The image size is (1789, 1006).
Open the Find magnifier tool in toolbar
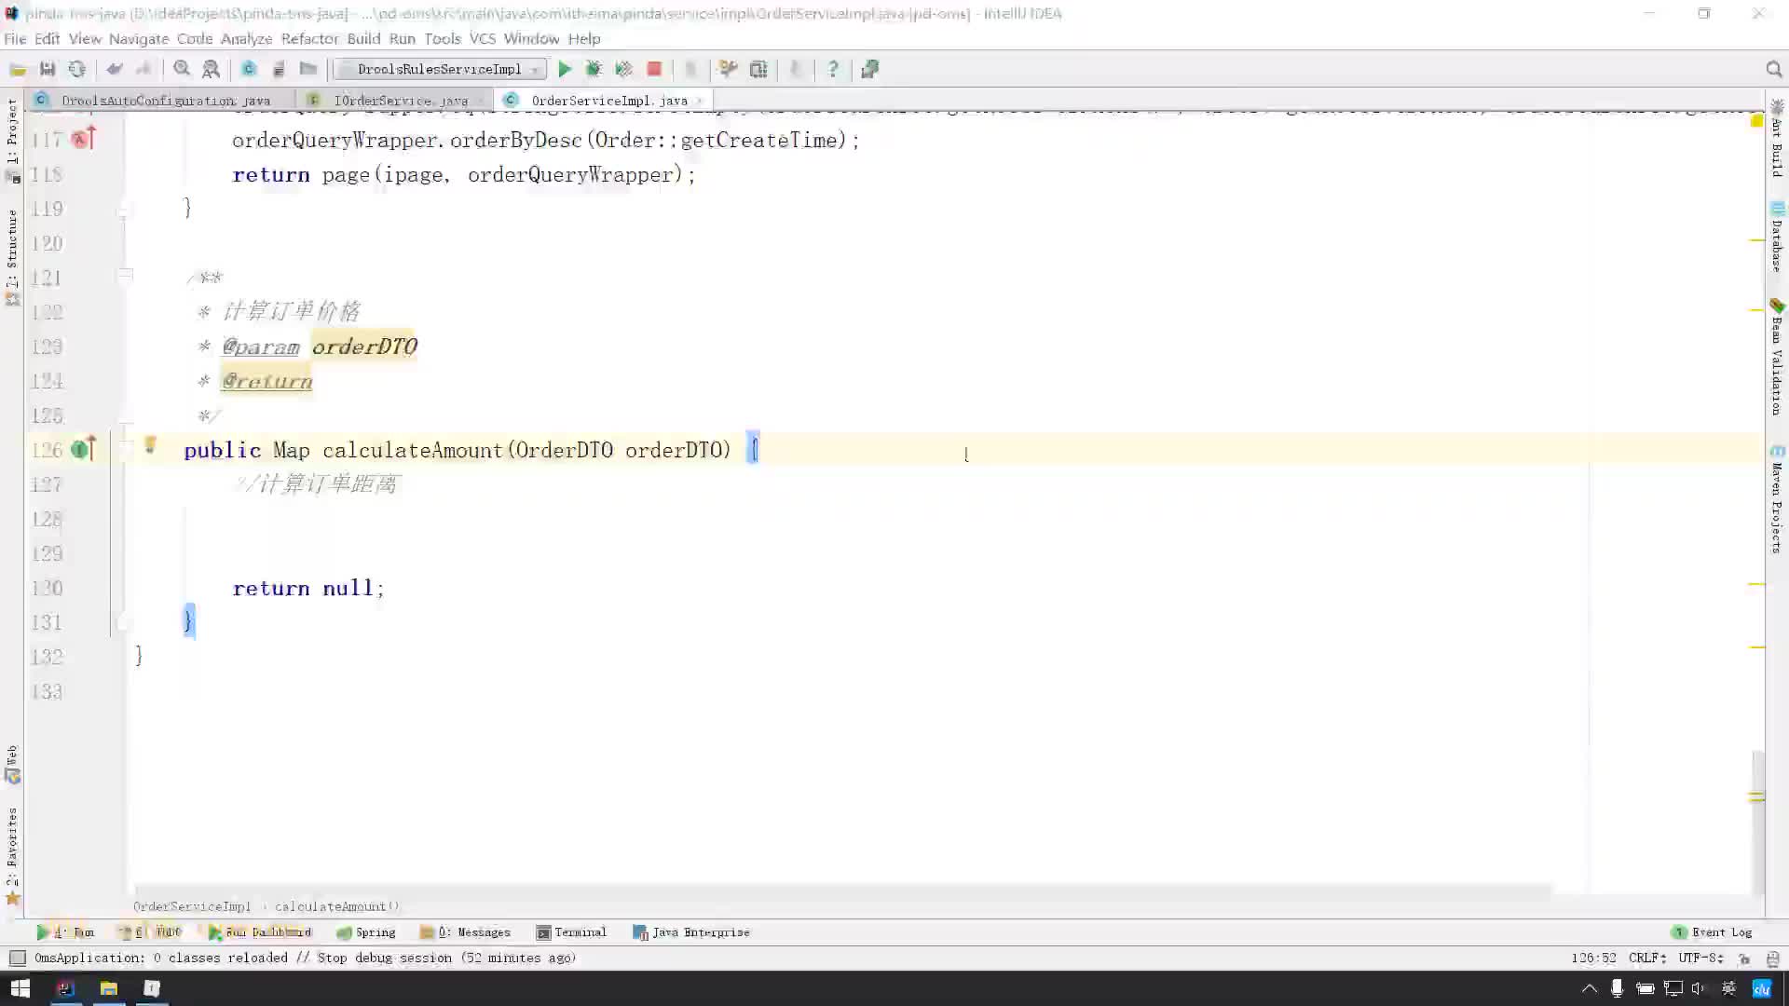point(182,69)
